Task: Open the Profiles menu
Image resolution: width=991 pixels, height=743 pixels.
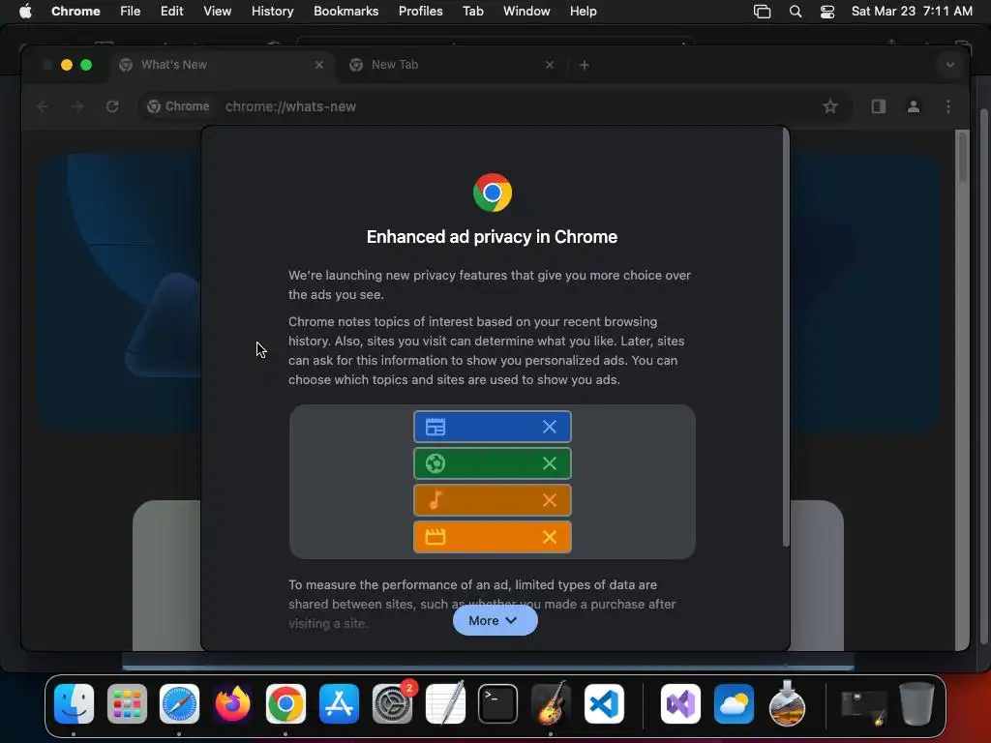Action: pos(420,11)
